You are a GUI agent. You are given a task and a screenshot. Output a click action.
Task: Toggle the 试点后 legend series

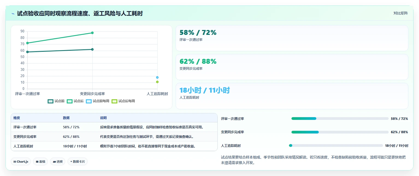coord(75,101)
